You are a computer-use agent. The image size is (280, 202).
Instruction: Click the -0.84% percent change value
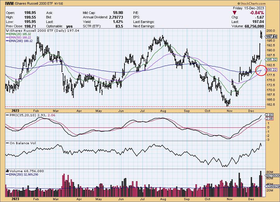coord(257,13)
